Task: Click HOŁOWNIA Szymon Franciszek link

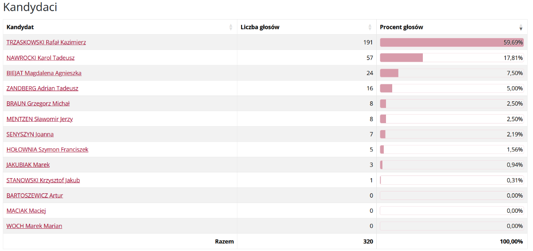Action: [48, 150]
